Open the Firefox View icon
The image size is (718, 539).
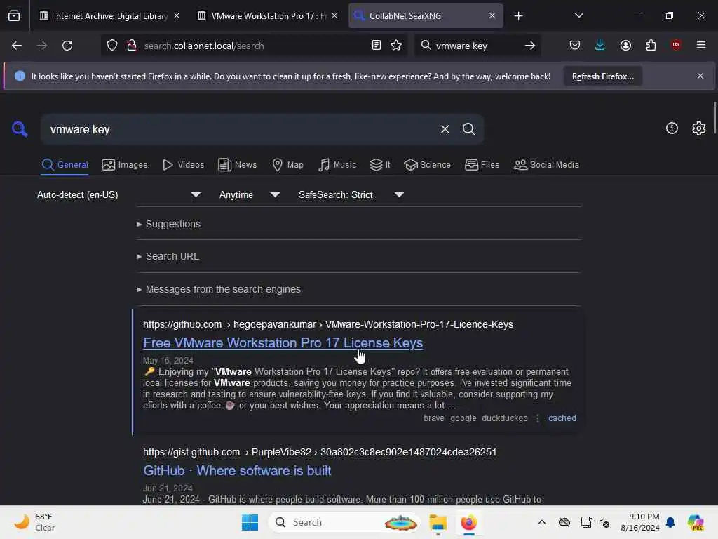click(x=14, y=16)
